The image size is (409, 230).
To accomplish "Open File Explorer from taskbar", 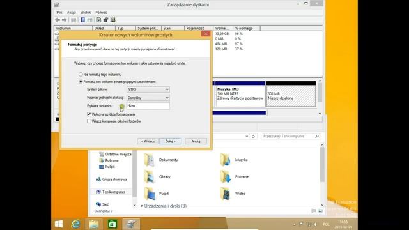I will (x=94, y=224).
